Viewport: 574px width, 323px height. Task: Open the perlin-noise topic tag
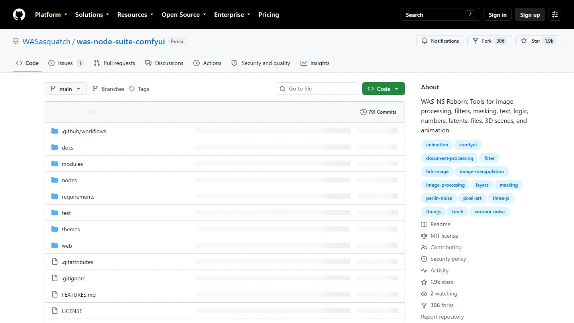click(439, 198)
